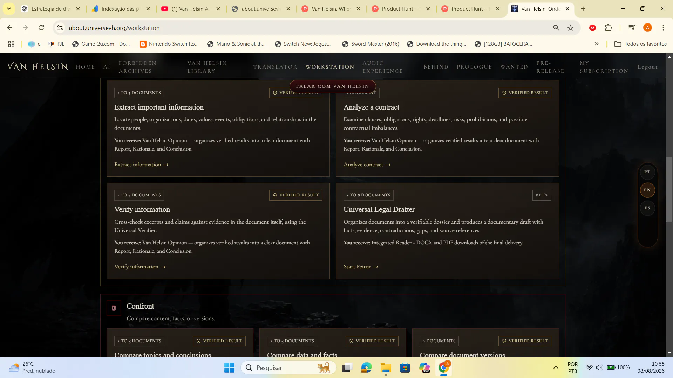Bookmark this page with the star icon
The height and width of the screenshot is (378, 673).
click(571, 28)
